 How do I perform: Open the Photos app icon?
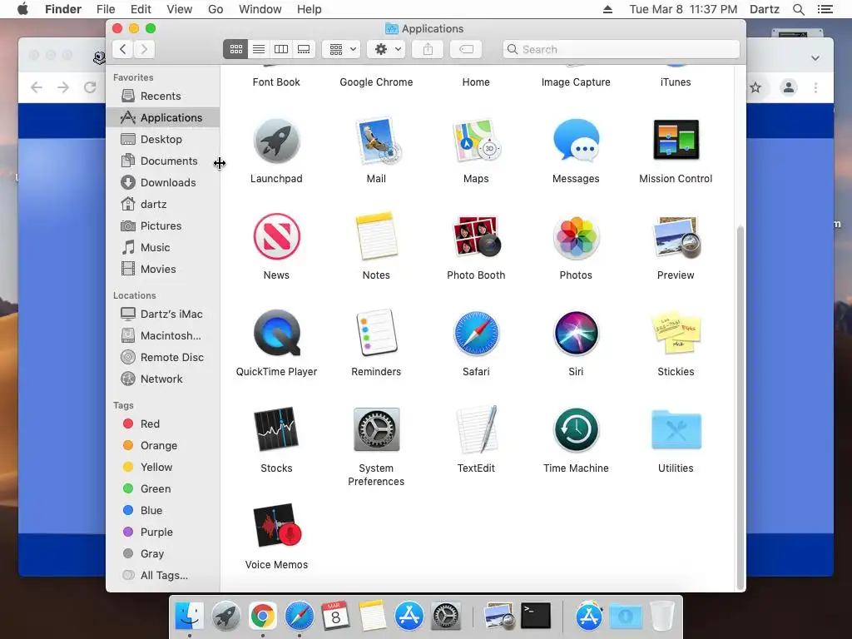click(x=576, y=237)
